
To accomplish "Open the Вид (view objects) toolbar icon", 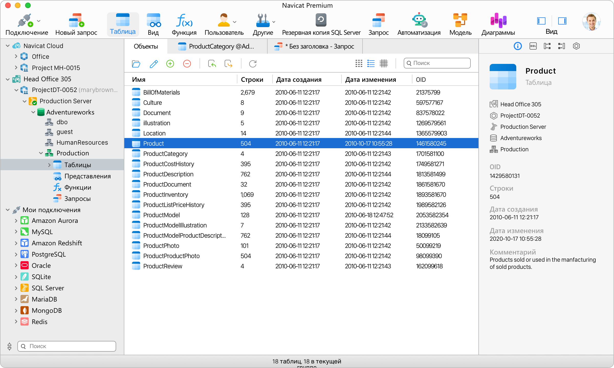I will [153, 20].
